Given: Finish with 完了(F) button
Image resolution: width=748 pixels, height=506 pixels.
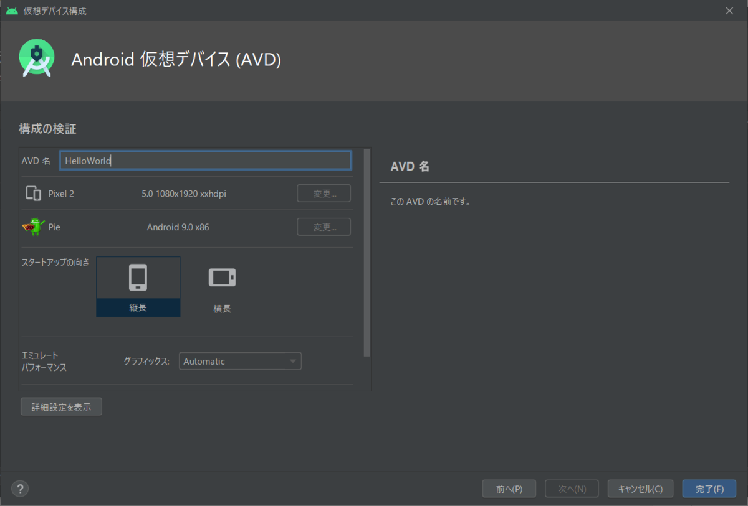Looking at the screenshot, I should [x=709, y=489].
